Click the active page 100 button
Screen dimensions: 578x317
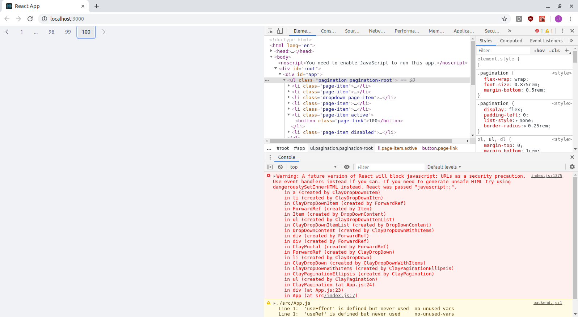pyautogui.click(x=86, y=32)
